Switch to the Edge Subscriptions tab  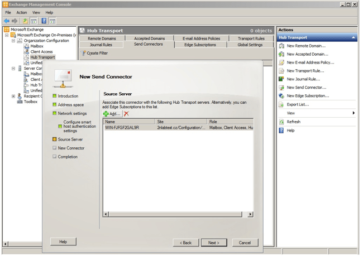pyautogui.click(x=200, y=45)
